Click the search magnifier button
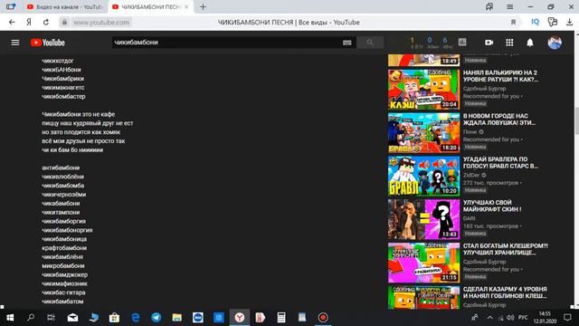This screenshot has height=326, width=579. coord(370,43)
